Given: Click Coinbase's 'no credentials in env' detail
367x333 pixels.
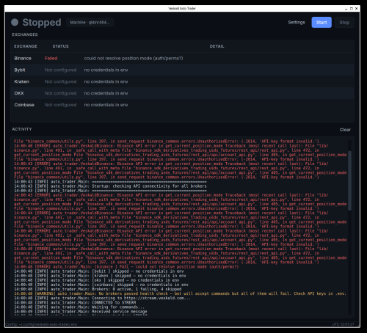Looking at the screenshot, I should [106, 105].
